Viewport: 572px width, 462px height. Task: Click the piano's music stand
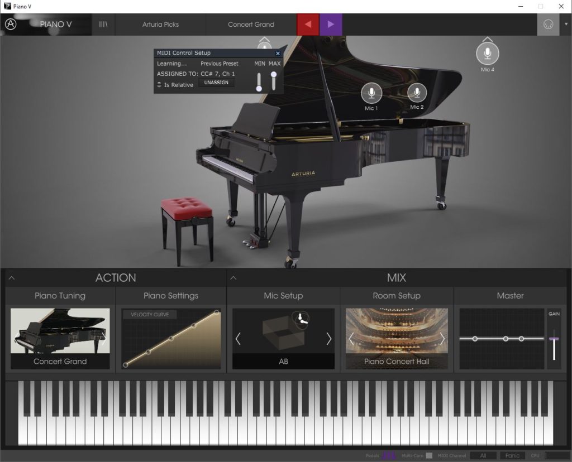coord(256,120)
